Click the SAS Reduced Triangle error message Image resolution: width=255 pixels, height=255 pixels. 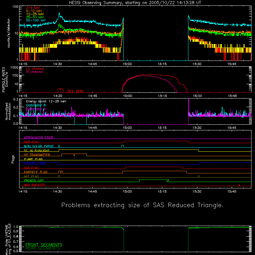pos(142,205)
